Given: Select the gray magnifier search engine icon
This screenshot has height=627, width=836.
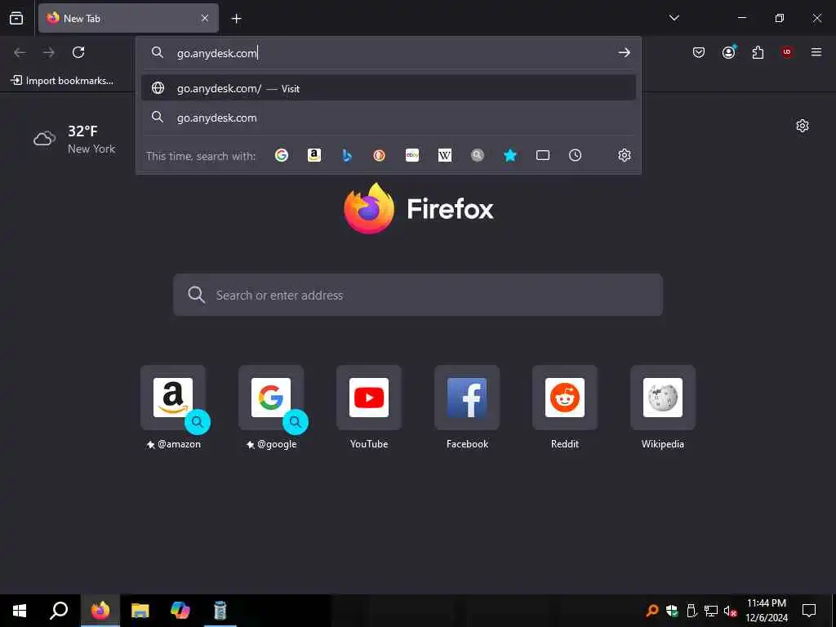Looking at the screenshot, I should coord(477,155).
